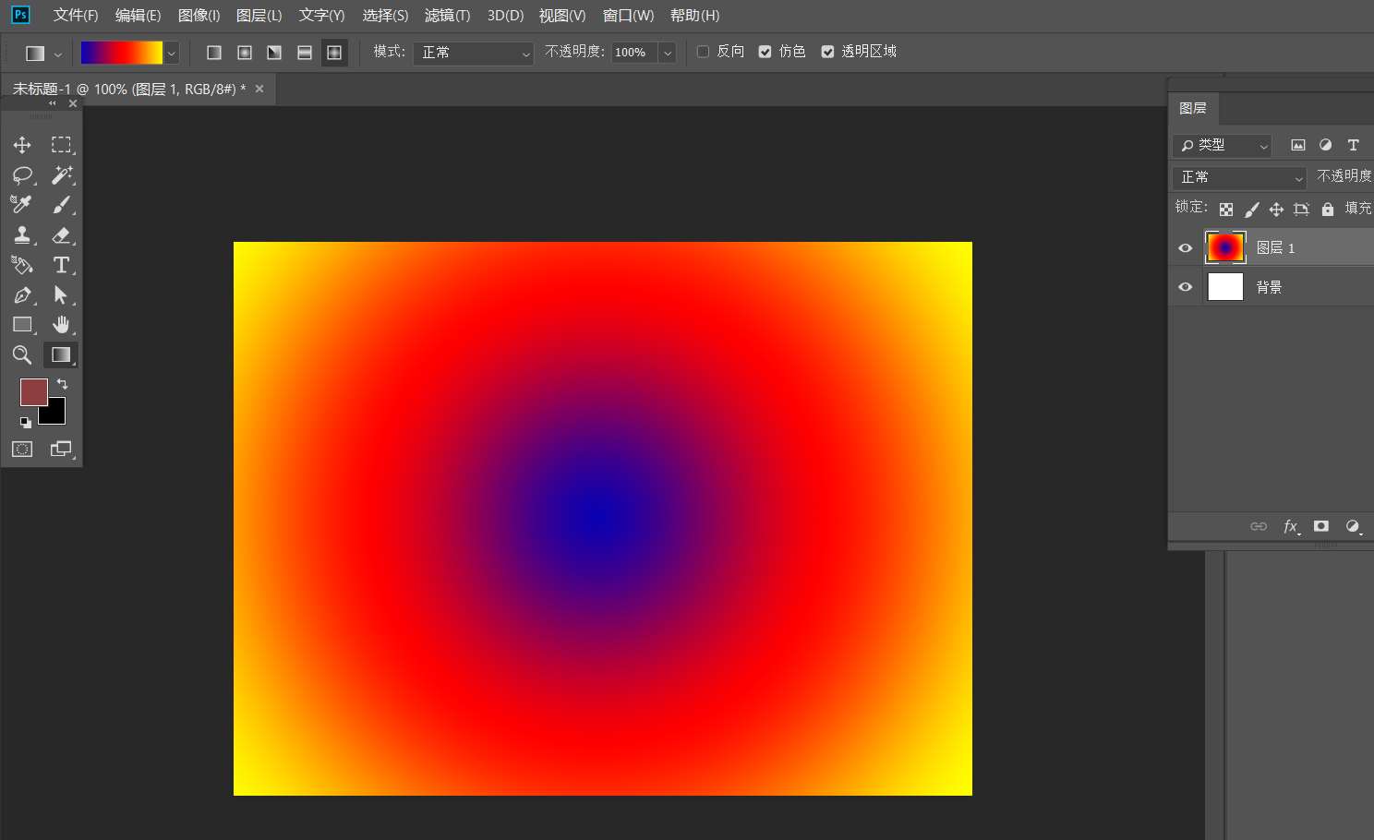The image size is (1374, 840).
Task: Enable the 反向 checkbox
Action: [x=703, y=52]
